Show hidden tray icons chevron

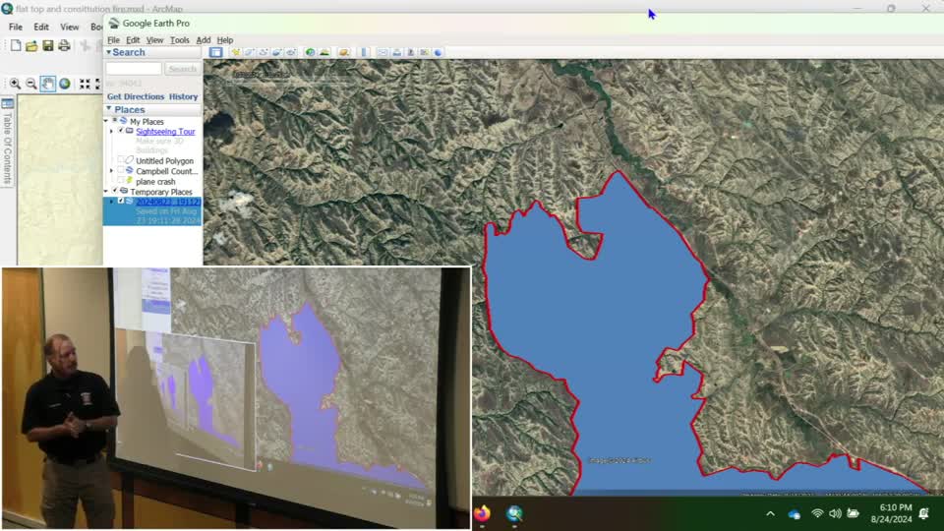coord(770,513)
